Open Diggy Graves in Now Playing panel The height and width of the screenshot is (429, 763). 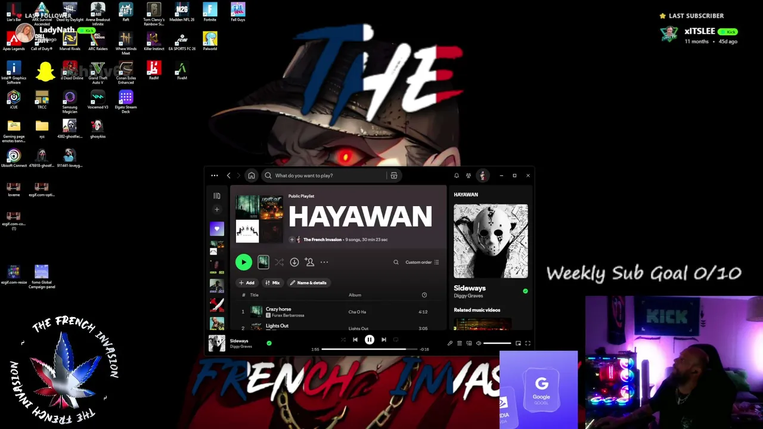click(x=469, y=296)
